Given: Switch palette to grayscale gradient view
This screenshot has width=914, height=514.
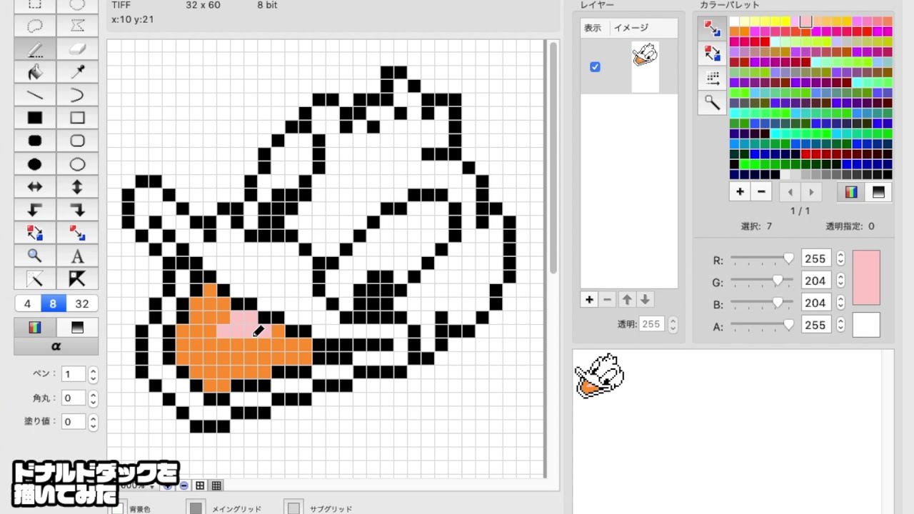Looking at the screenshot, I should pos(878,192).
